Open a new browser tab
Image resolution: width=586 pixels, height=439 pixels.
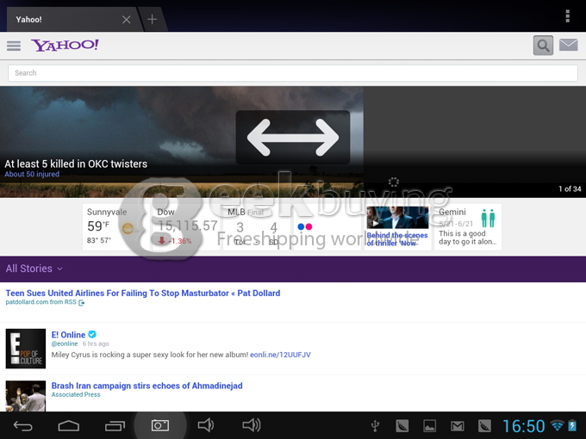click(x=153, y=19)
